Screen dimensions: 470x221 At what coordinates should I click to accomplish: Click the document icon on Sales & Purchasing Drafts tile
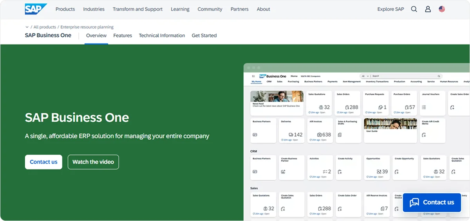tap(340, 135)
